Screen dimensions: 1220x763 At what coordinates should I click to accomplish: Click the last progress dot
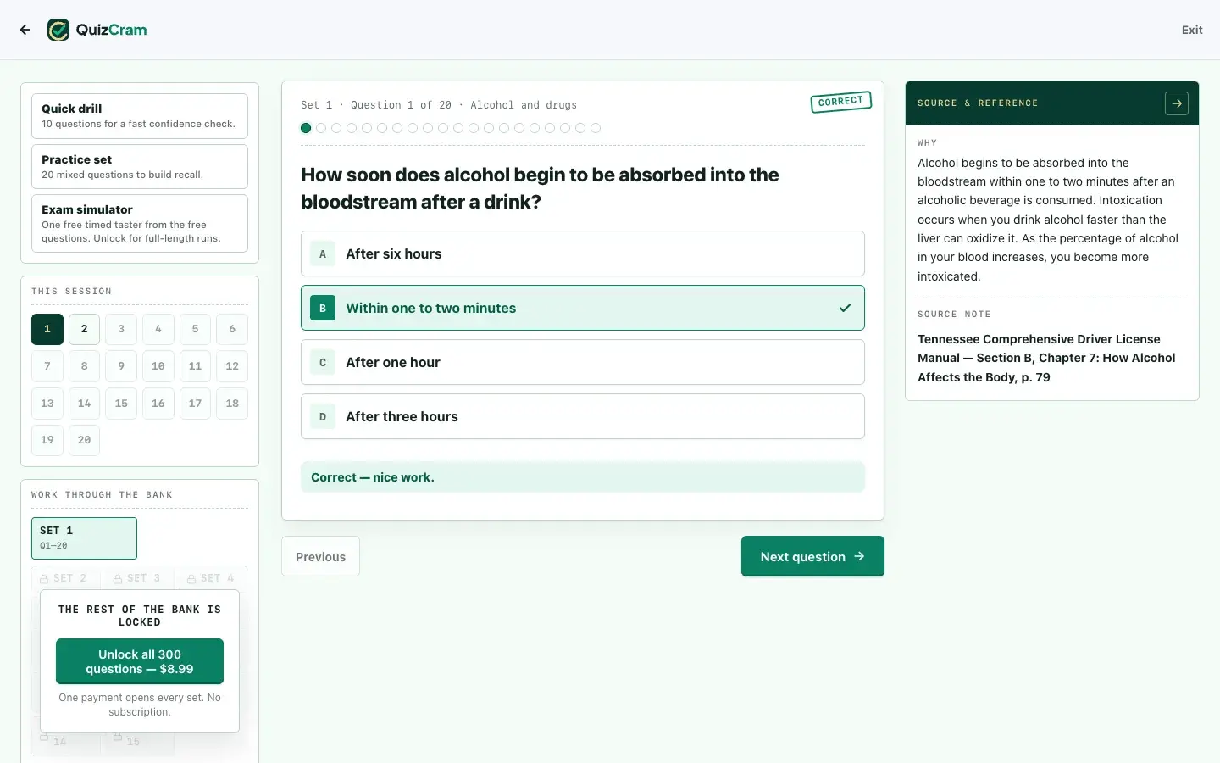(x=596, y=128)
